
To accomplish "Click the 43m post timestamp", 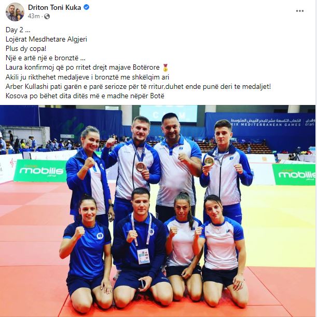I will coord(34,16).
